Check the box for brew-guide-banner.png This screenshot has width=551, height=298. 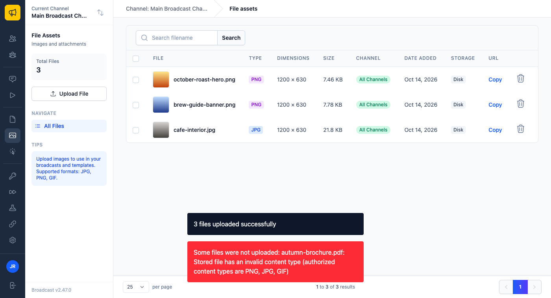(x=136, y=105)
